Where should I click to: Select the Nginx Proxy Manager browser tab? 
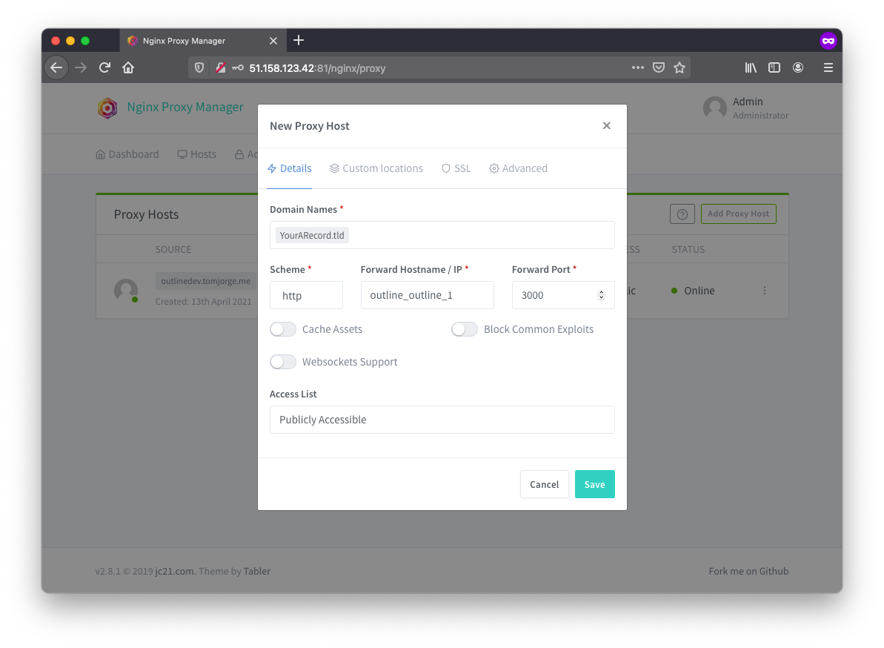point(202,41)
